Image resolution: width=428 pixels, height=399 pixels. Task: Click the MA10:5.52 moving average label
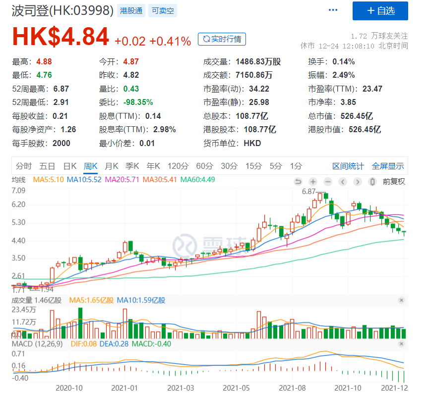tap(84, 180)
